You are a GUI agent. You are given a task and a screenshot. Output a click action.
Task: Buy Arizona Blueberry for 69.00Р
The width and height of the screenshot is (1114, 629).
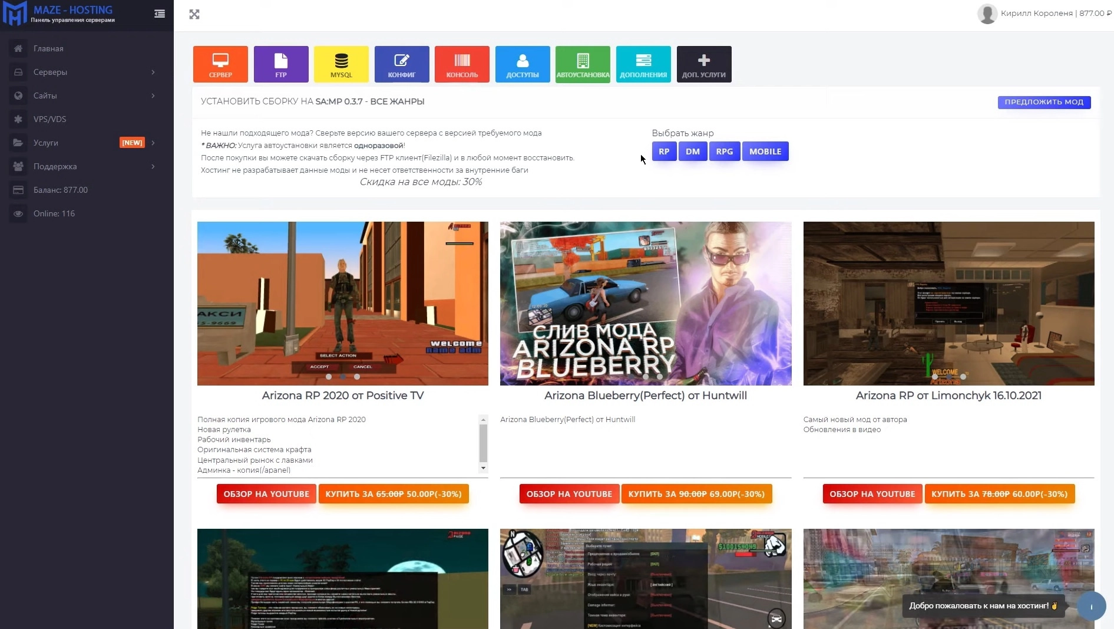click(696, 494)
